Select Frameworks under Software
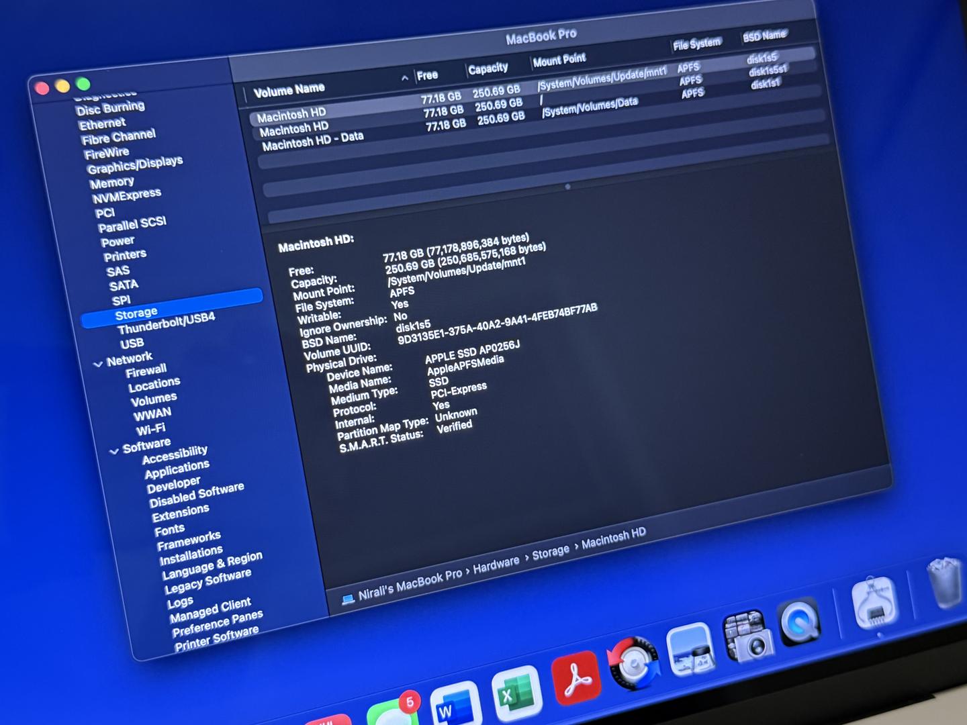The image size is (967, 725). point(189,540)
